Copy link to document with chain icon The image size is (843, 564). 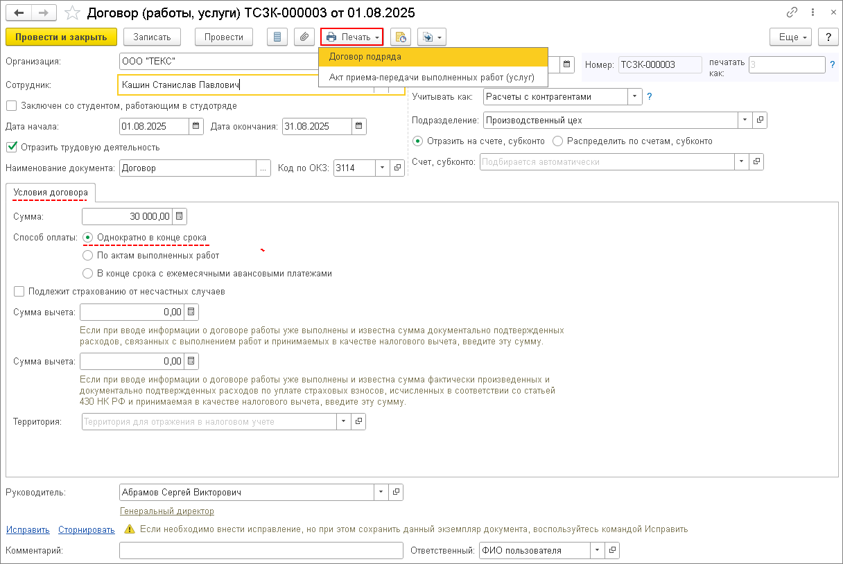[792, 12]
